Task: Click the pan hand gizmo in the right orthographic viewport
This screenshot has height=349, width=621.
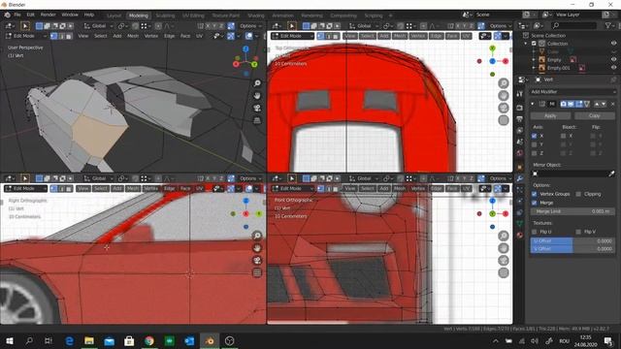Action: pyautogui.click(x=257, y=248)
